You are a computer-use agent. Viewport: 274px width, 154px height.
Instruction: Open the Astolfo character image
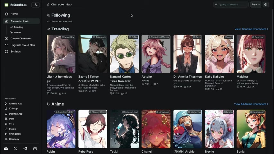click(156, 54)
